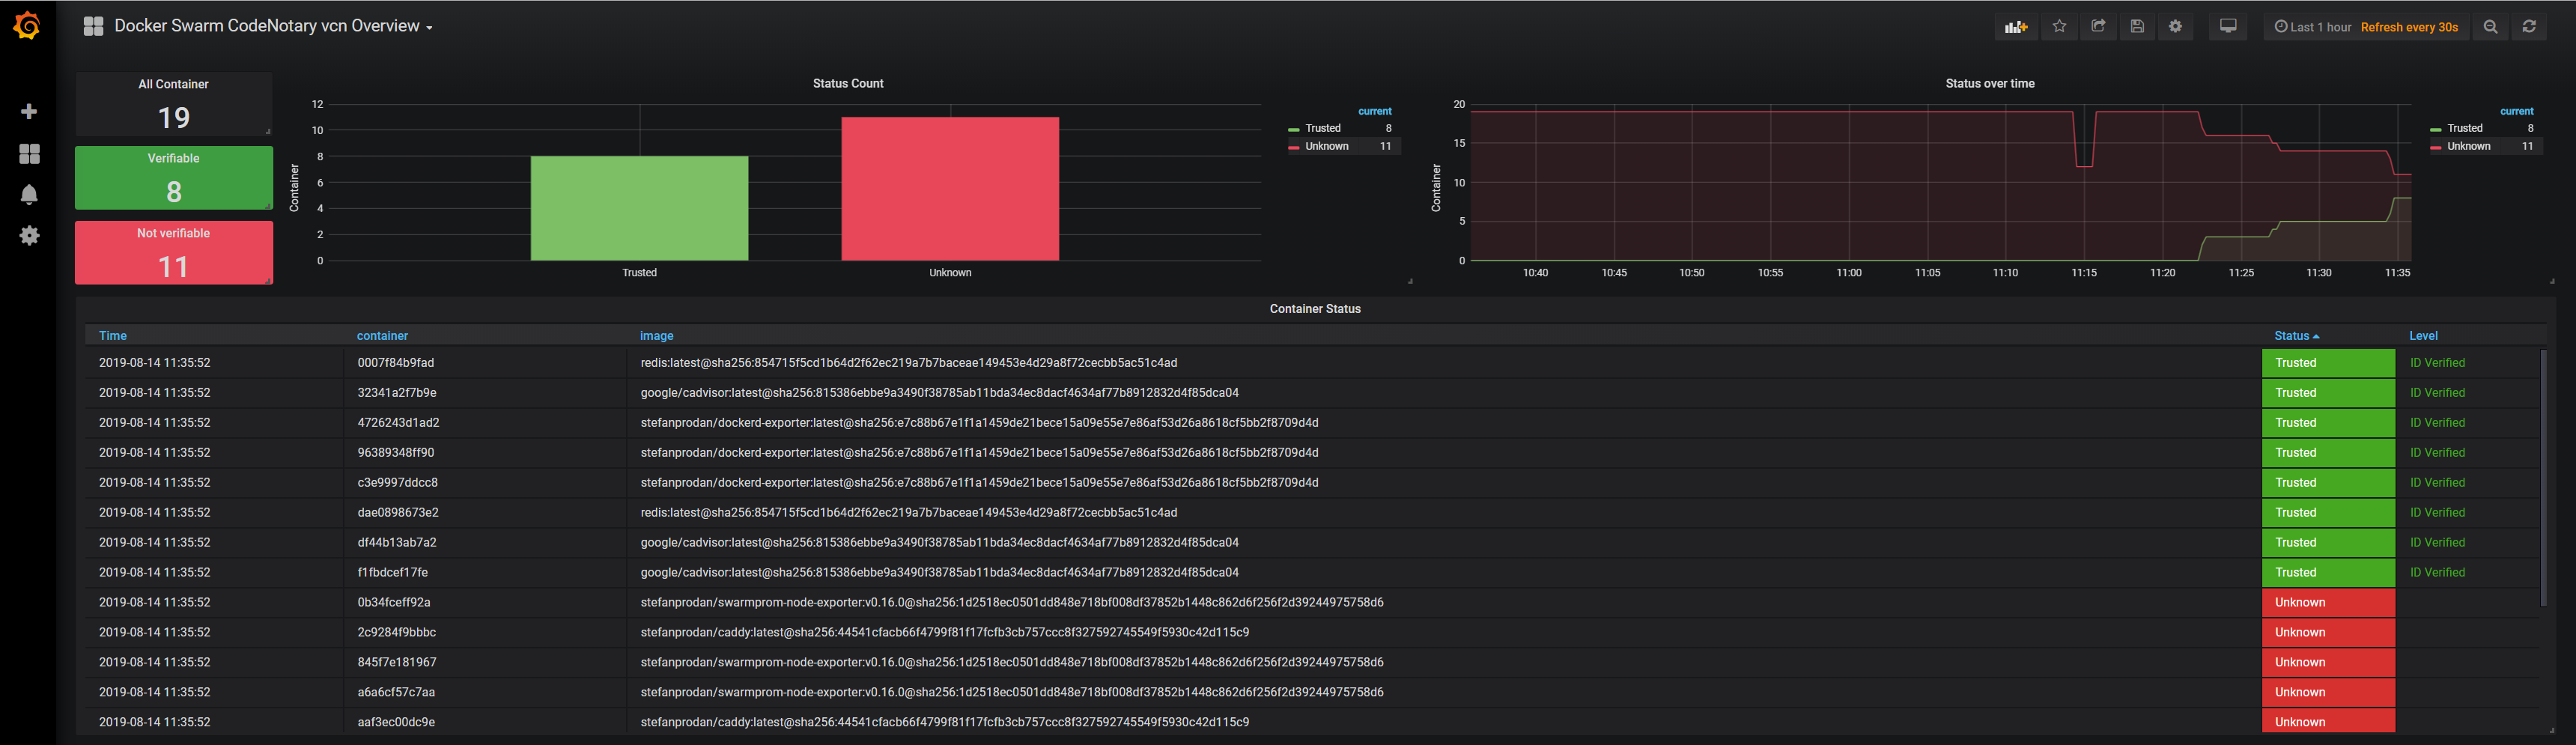Open the Dashboards icon in the sidebar
This screenshot has width=2576, height=745.
click(x=29, y=153)
